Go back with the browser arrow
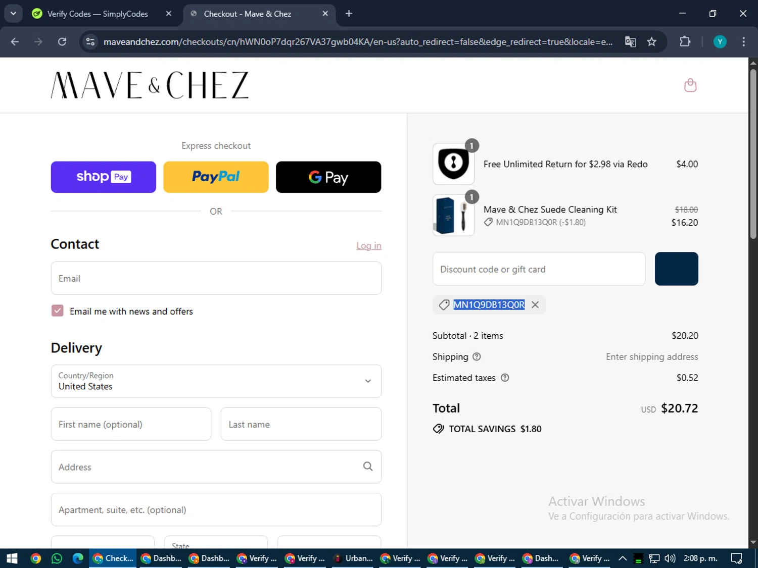The width and height of the screenshot is (758, 568). [x=15, y=42]
